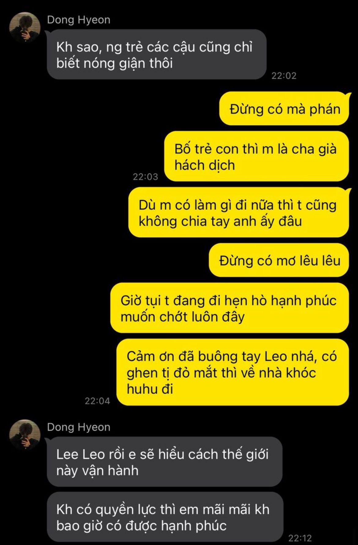Tap "này vận hành" in the gray bubble
Viewport: 358px width, 545px height.
[x=97, y=470]
